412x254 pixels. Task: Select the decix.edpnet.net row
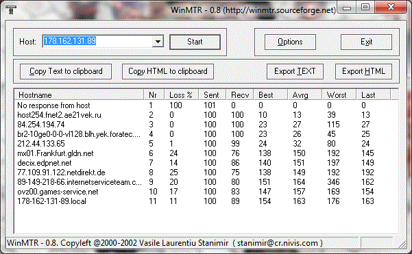(x=206, y=163)
